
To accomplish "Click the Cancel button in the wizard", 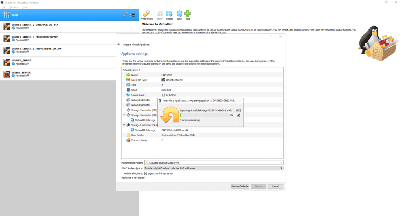I will click(275, 187).
